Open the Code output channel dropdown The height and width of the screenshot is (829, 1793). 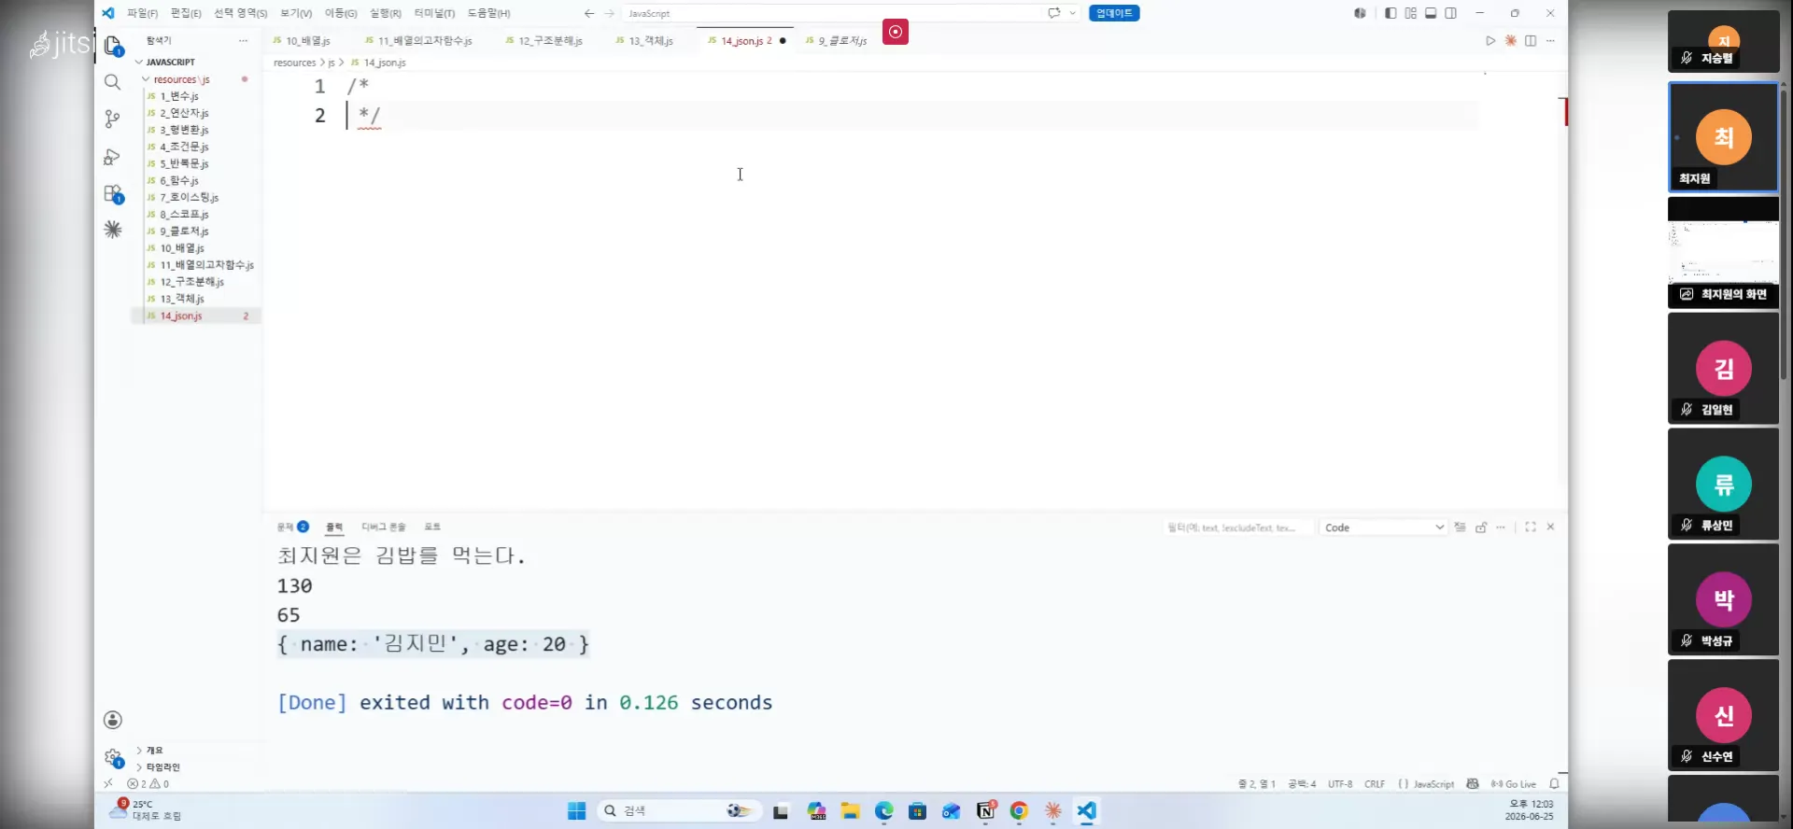[x=1383, y=527]
